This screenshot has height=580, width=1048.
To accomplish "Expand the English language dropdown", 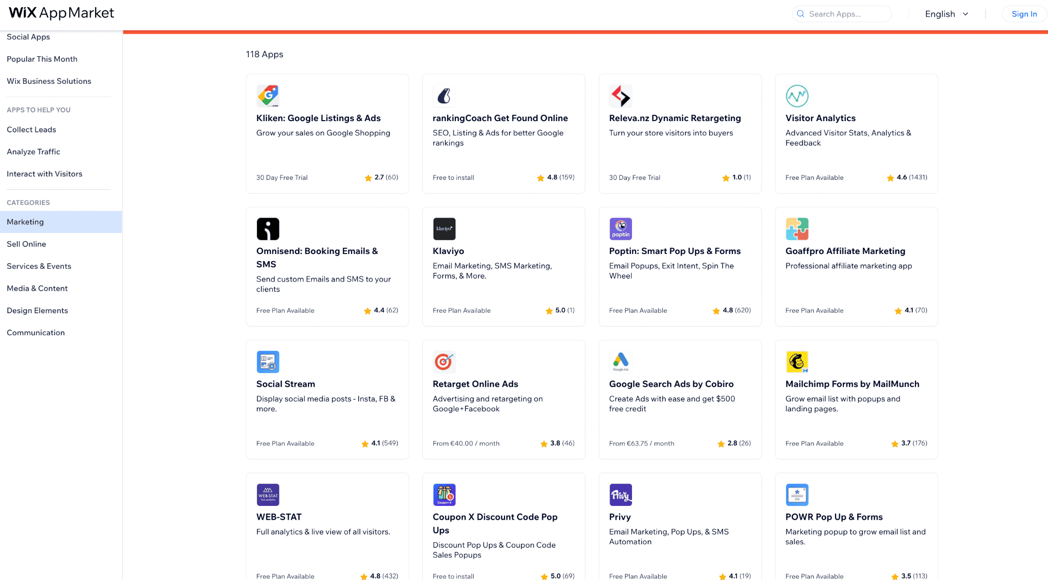I will click(x=947, y=14).
